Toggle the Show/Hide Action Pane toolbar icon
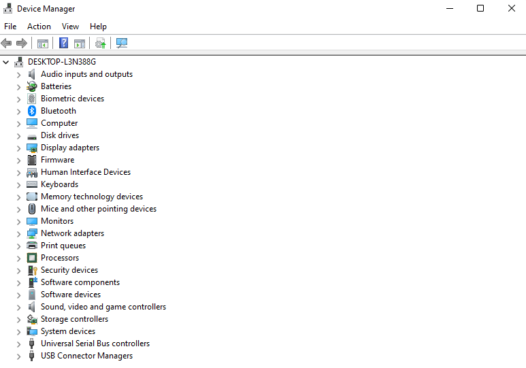 point(80,44)
